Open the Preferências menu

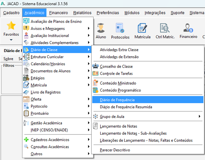tap(108, 13)
